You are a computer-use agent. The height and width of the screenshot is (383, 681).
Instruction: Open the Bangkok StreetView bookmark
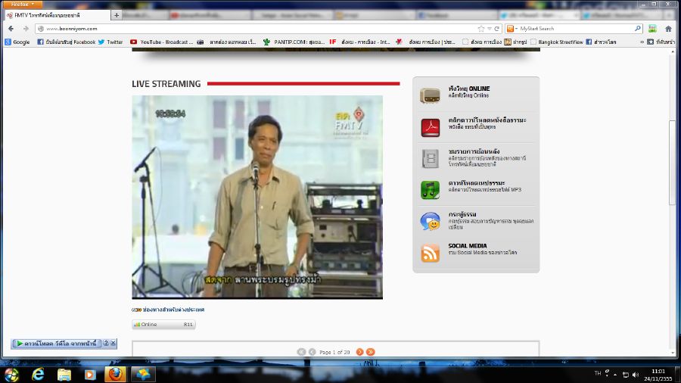coord(556,42)
